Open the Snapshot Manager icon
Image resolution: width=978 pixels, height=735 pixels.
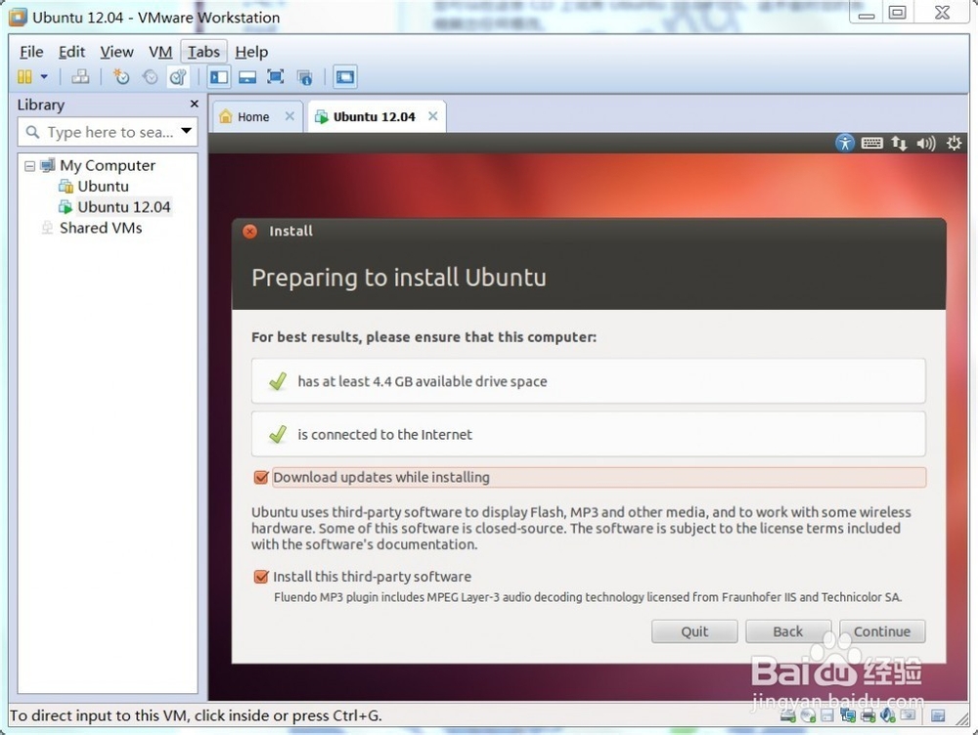pos(178,76)
